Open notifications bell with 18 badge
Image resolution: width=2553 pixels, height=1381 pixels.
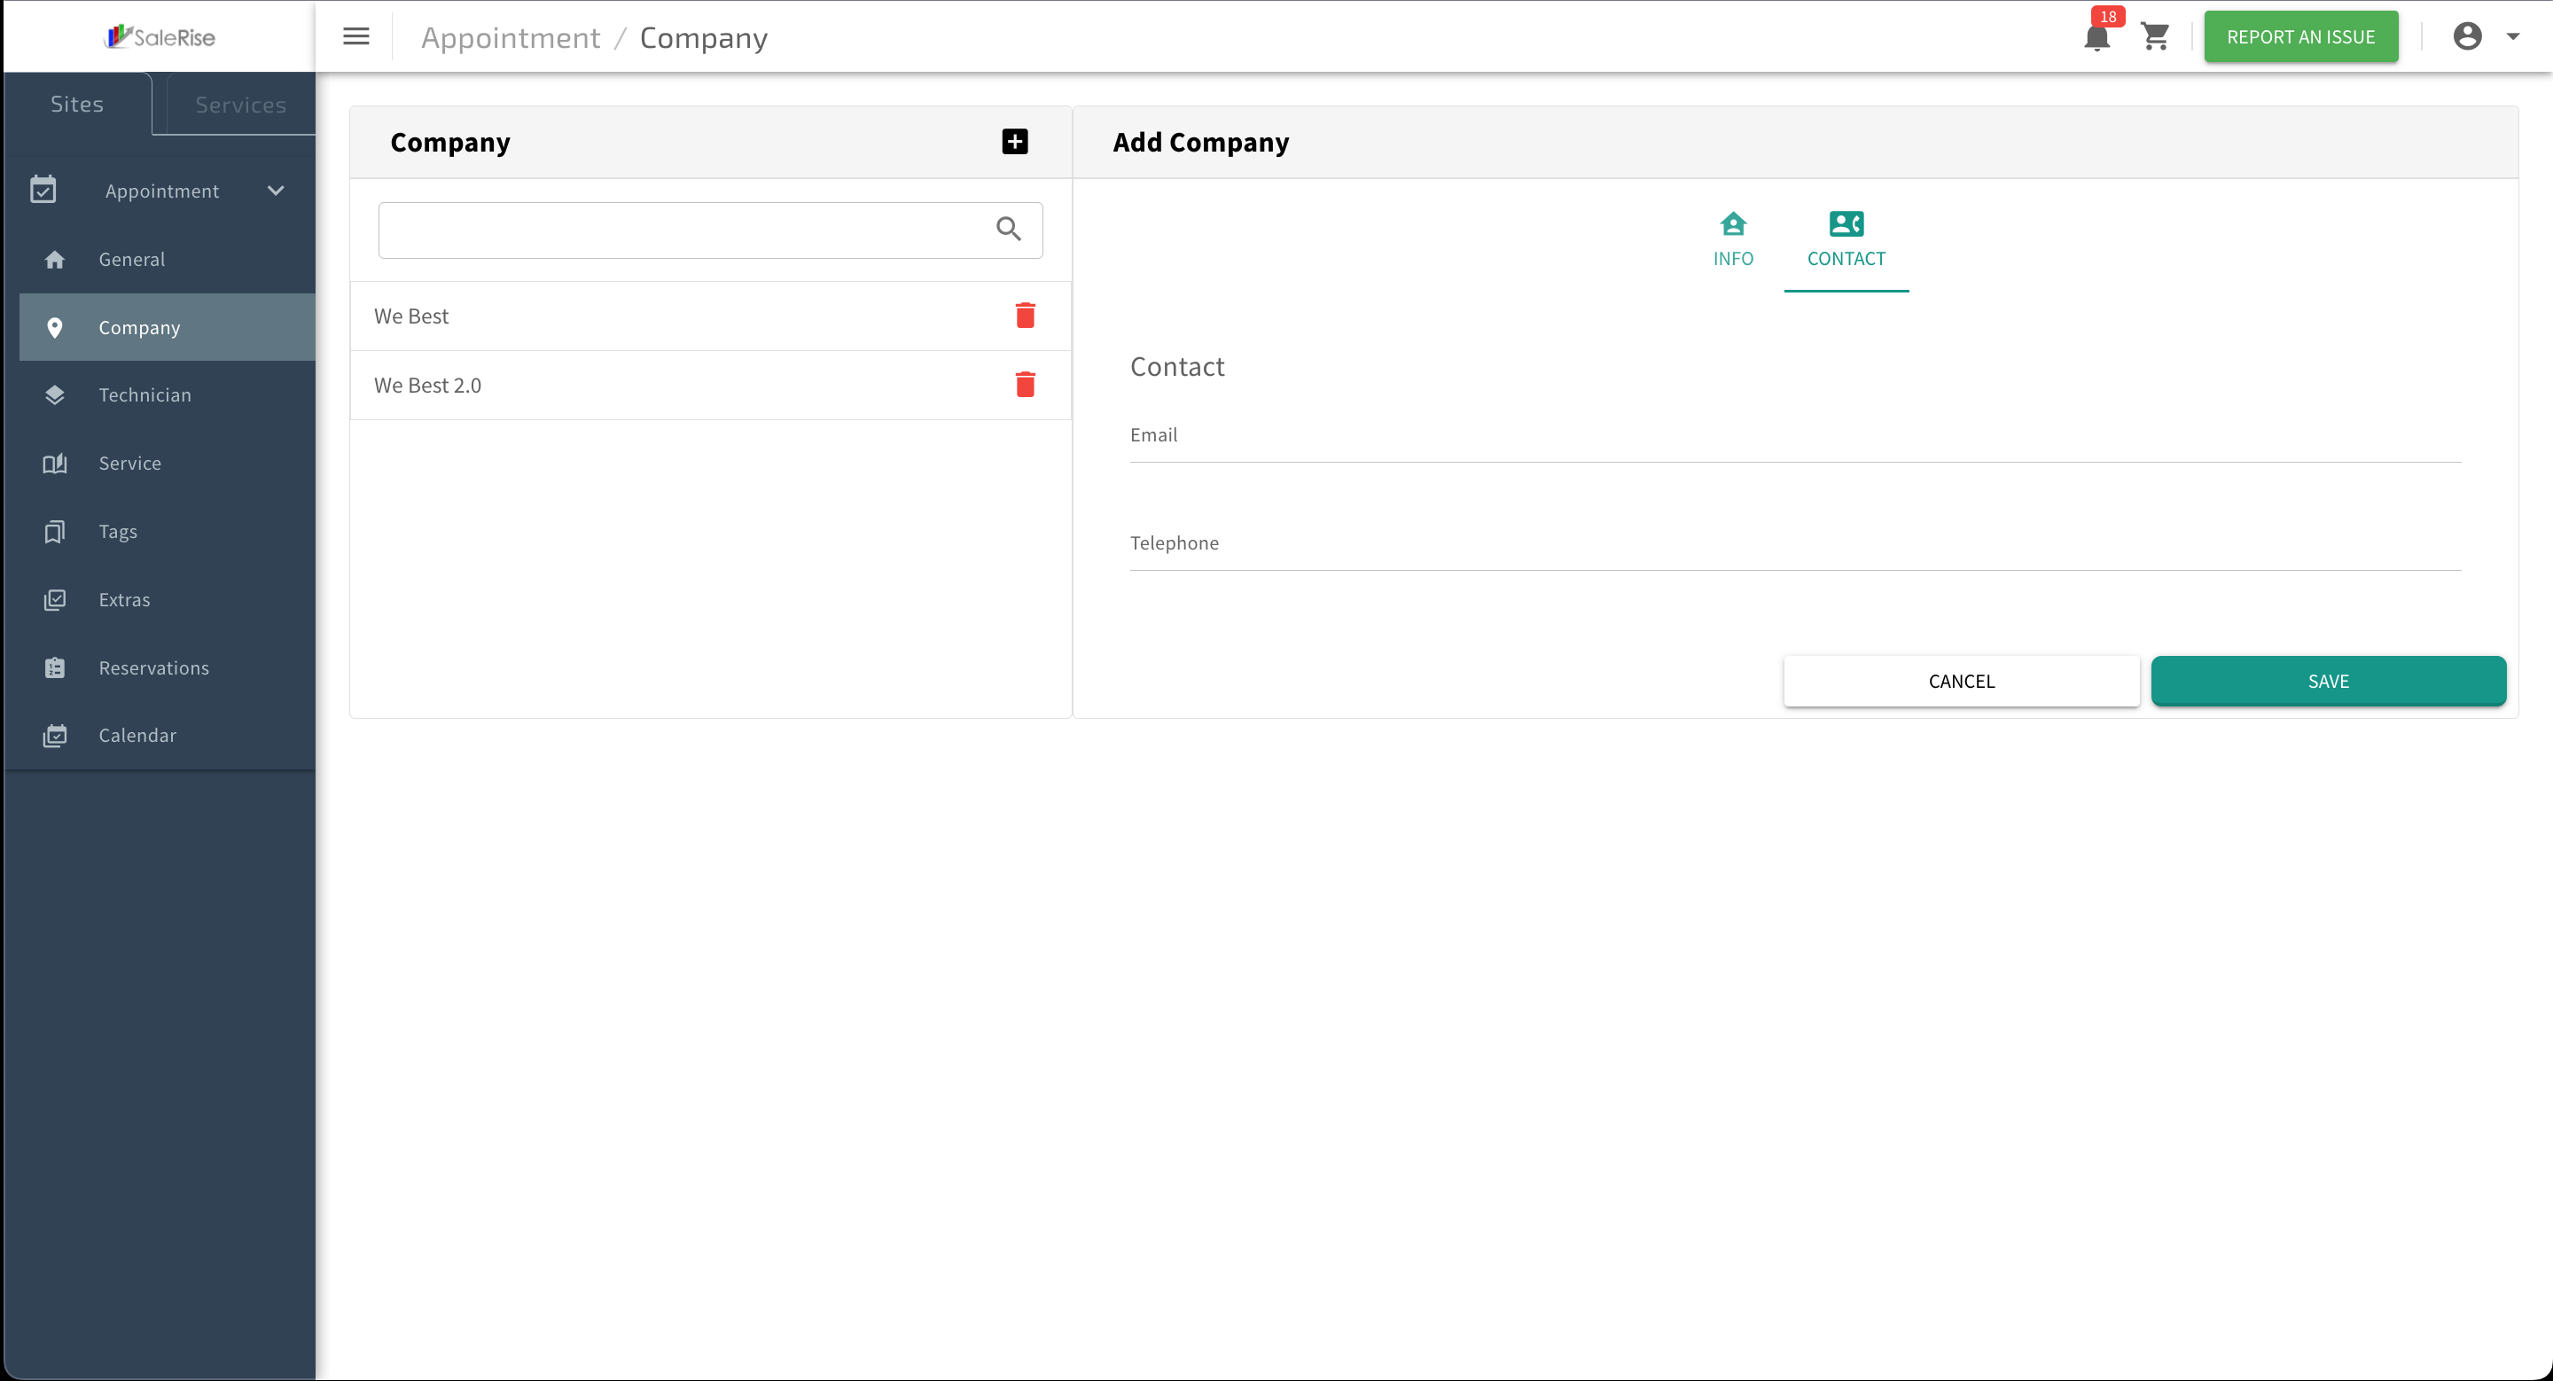(2097, 35)
